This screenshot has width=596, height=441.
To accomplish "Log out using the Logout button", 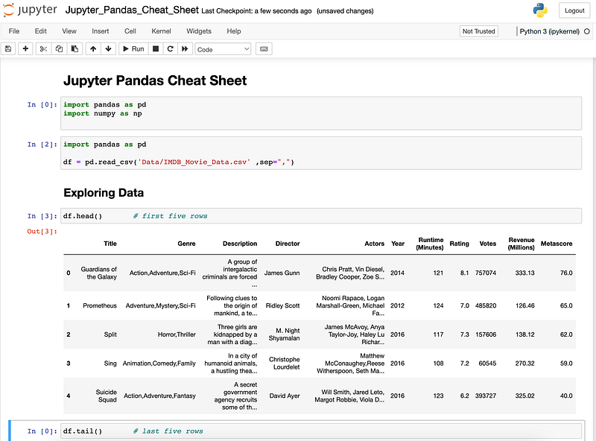I will (x=574, y=10).
